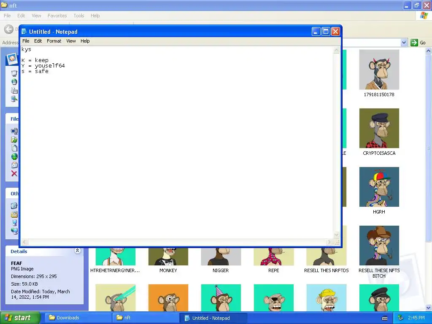Image resolution: width=432 pixels, height=324 pixels.
Task: Open the Address bar dropdown arrow
Action: [404, 43]
